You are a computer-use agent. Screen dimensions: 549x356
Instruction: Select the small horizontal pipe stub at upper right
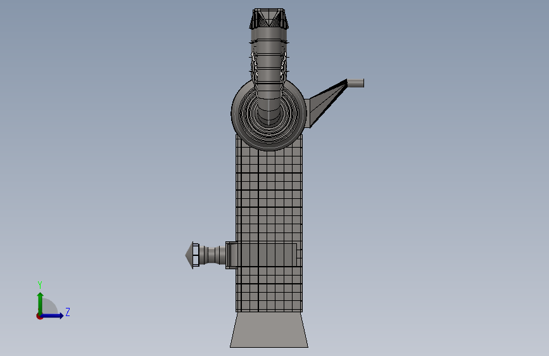[x=356, y=83]
